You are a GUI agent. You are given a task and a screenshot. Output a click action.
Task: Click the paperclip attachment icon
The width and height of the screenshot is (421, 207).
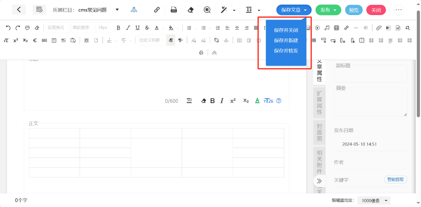379,28
